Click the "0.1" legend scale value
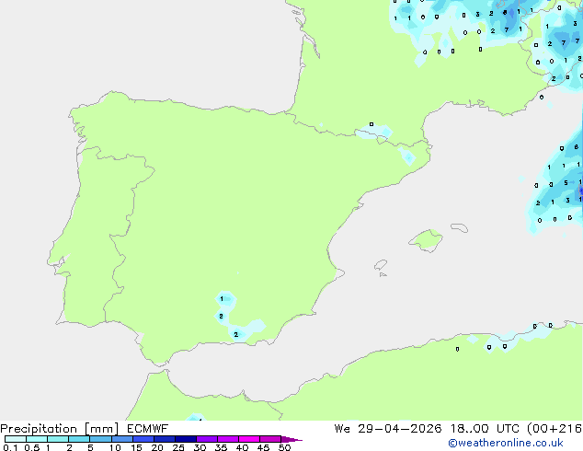 [x=10, y=447]
